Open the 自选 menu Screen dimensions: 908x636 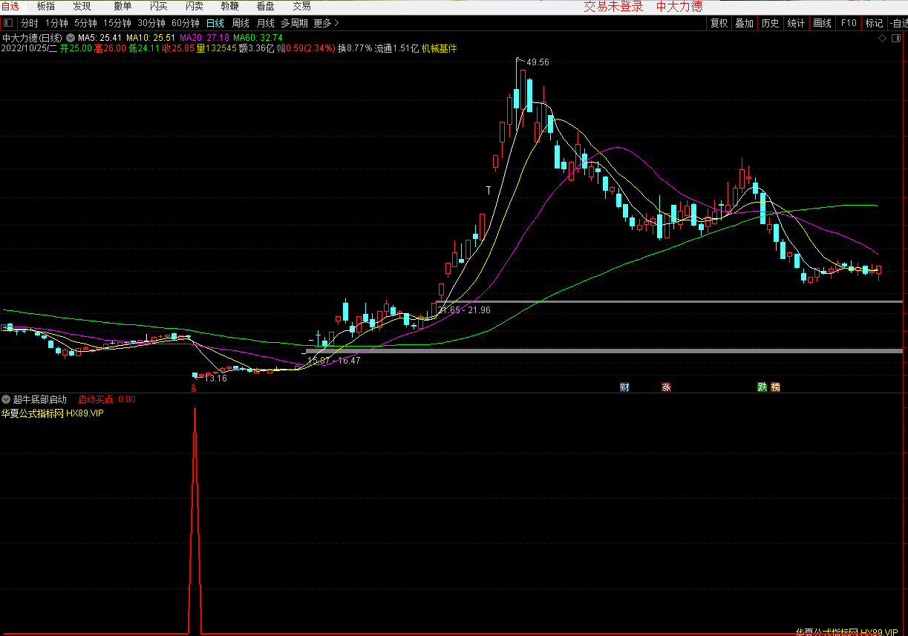pyautogui.click(x=10, y=6)
